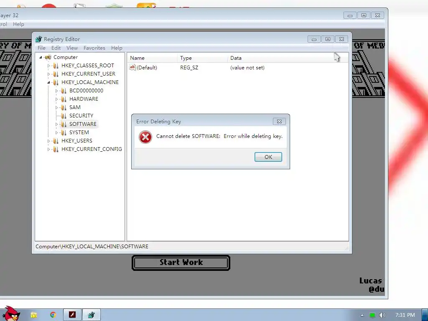This screenshot has height=321, width=428.
Task: Expand HARDWARE key arrow
Action: 56,99
